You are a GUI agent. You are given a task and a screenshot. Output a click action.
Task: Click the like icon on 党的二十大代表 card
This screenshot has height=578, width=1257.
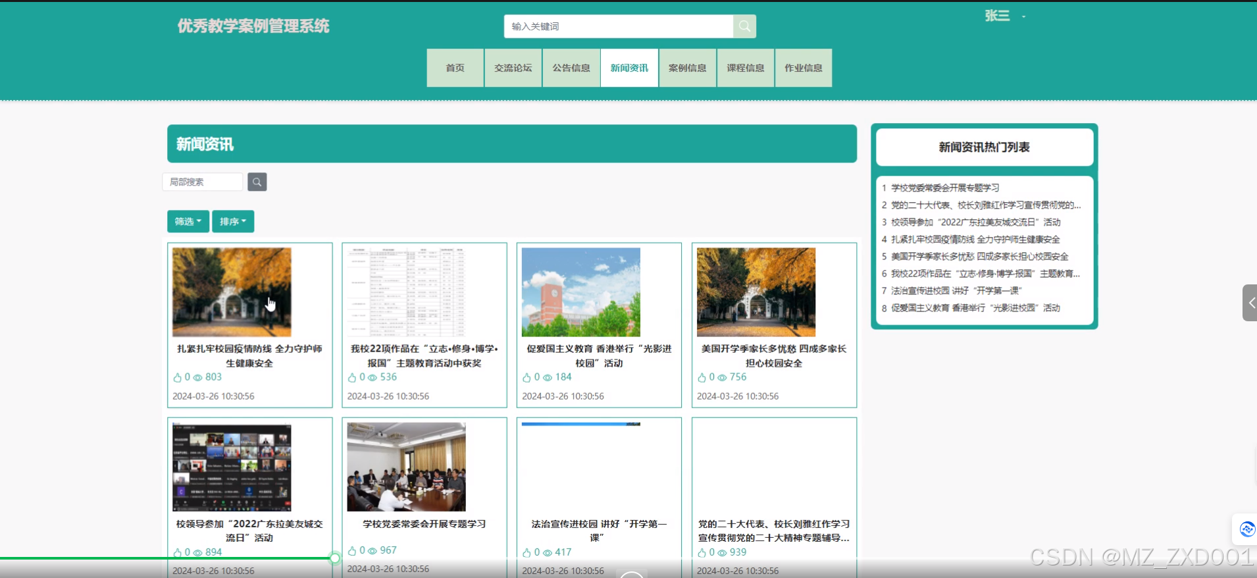(x=702, y=553)
